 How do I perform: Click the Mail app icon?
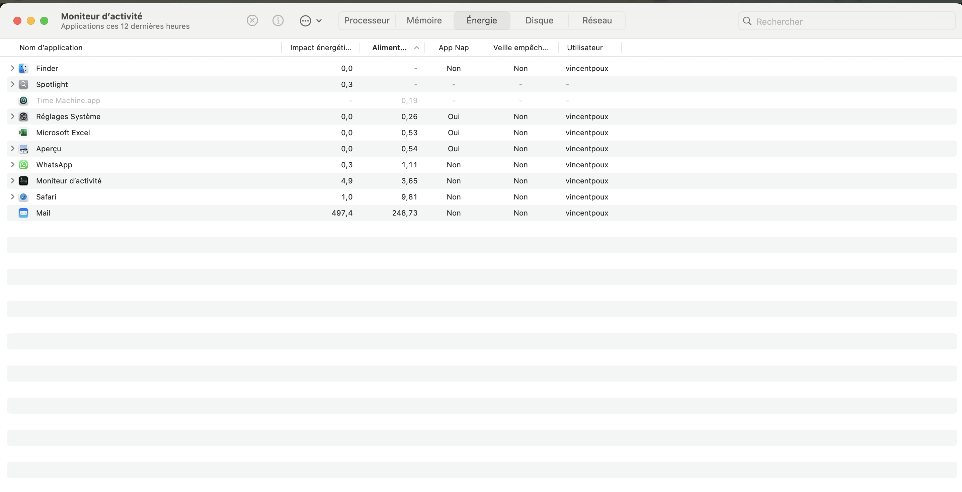[x=23, y=213]
